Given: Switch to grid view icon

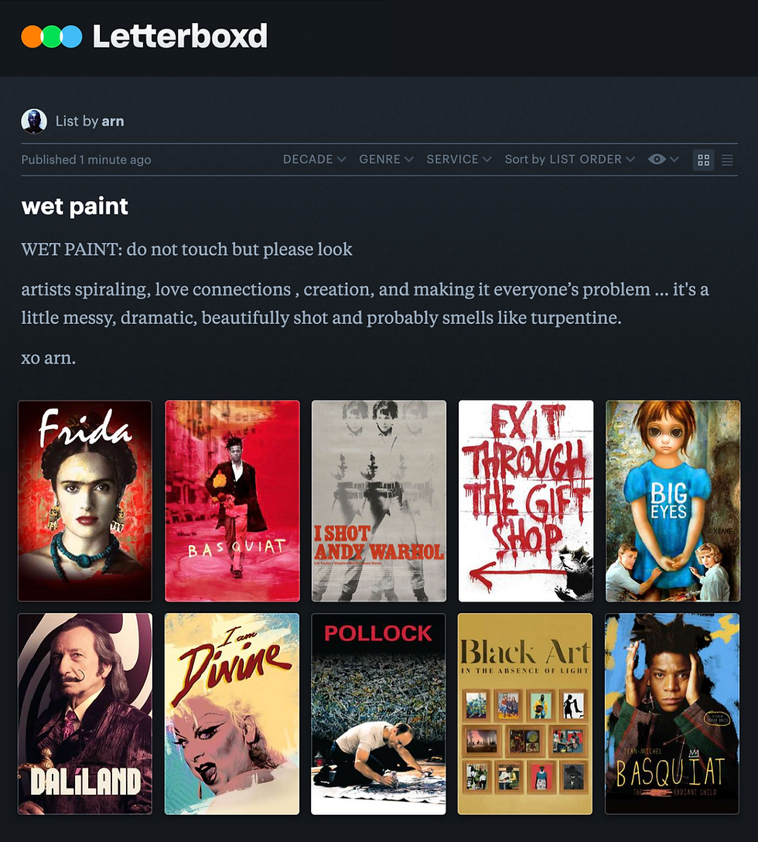Looking at the screenshot, I should [703, 160].
